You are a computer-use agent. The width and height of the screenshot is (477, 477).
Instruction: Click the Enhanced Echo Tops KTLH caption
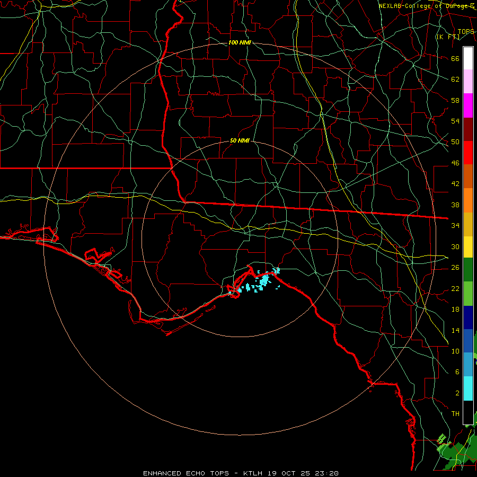(241, 473)
